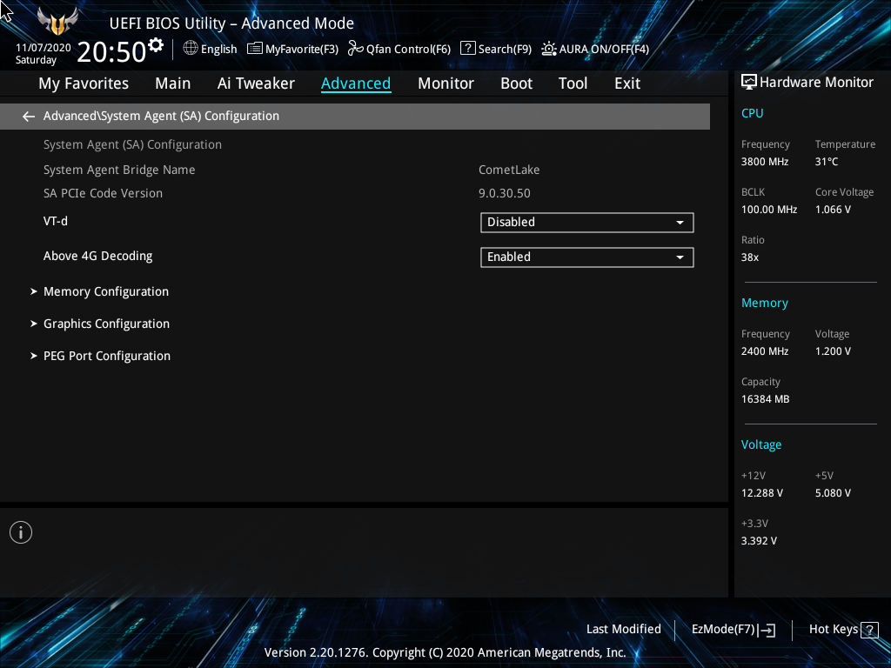Click the Memory section heading
891x668 pixels.
pyautogui.click(x=764, y=304)
